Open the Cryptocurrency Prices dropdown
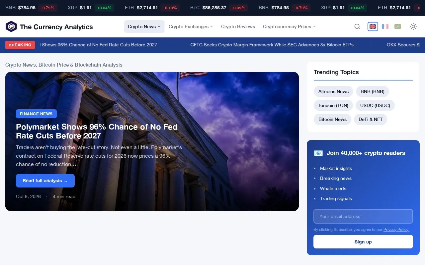Image resolution: width=425 pixels, height=265 pixels. [x=289, y=26]
